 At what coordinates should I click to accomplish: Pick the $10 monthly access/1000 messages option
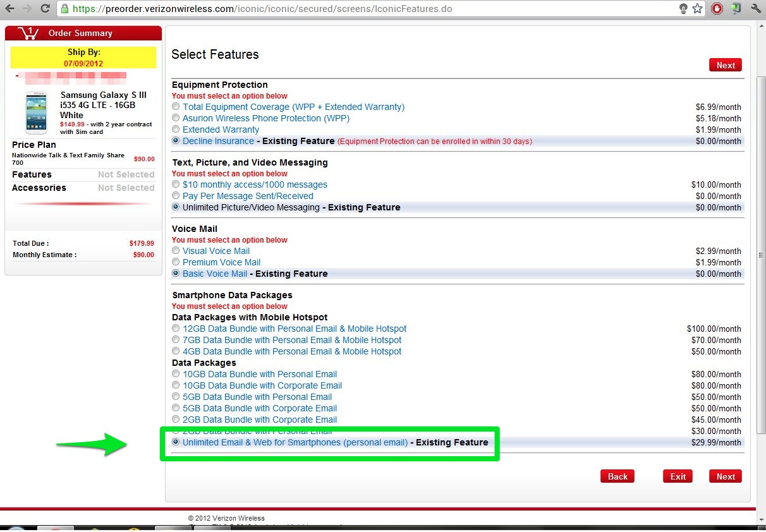176,184
